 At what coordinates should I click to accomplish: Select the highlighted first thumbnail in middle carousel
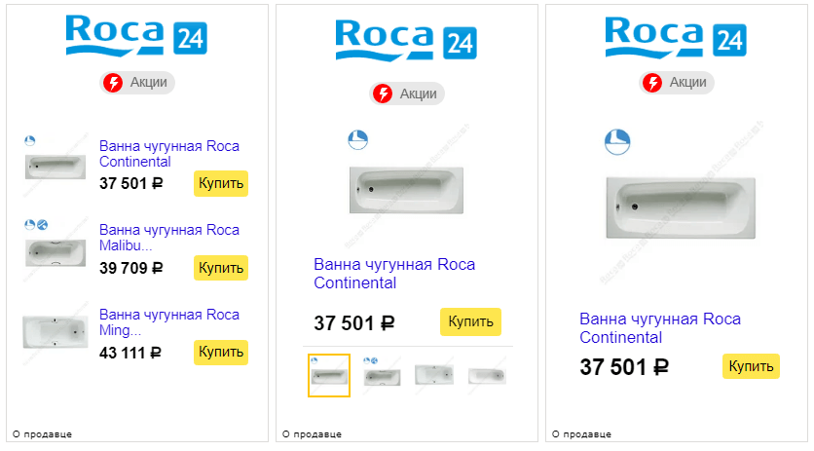coord(328,375)
